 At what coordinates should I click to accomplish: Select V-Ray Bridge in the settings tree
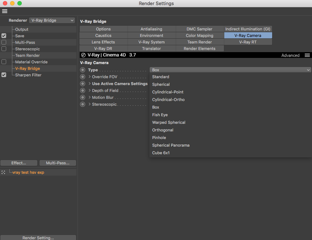[x=28, y=68]
